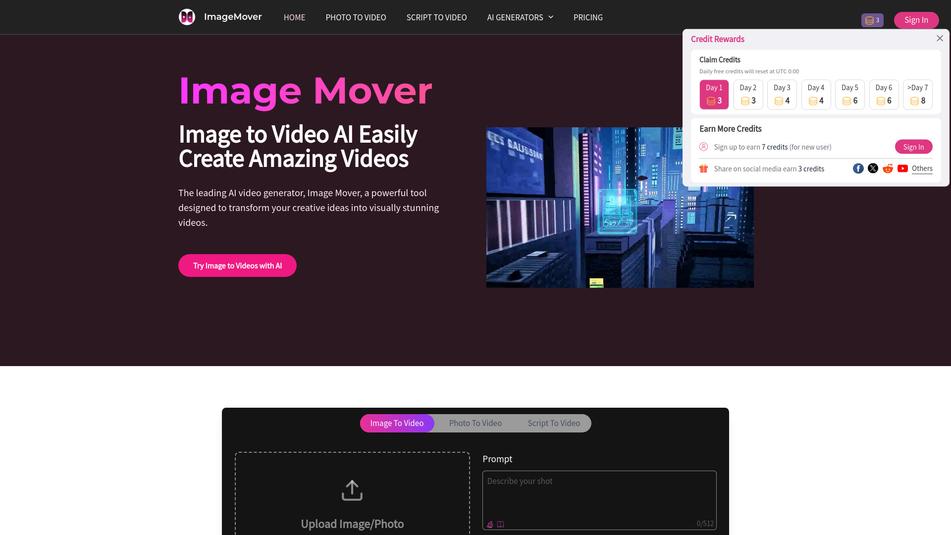Click the prompt input helper icon
This screenshot has width=951, height=535.
500,524
